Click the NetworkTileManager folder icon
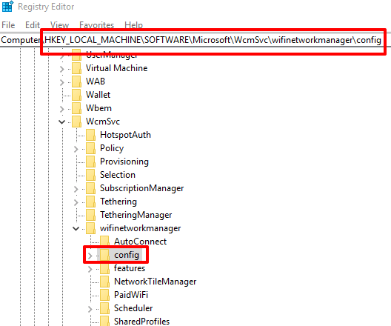 pos(104,282)
